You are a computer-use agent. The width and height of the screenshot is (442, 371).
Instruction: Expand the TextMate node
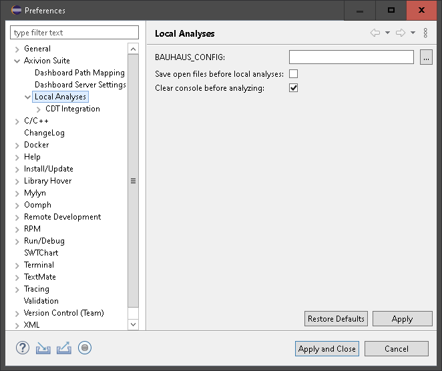pos(17,278)
